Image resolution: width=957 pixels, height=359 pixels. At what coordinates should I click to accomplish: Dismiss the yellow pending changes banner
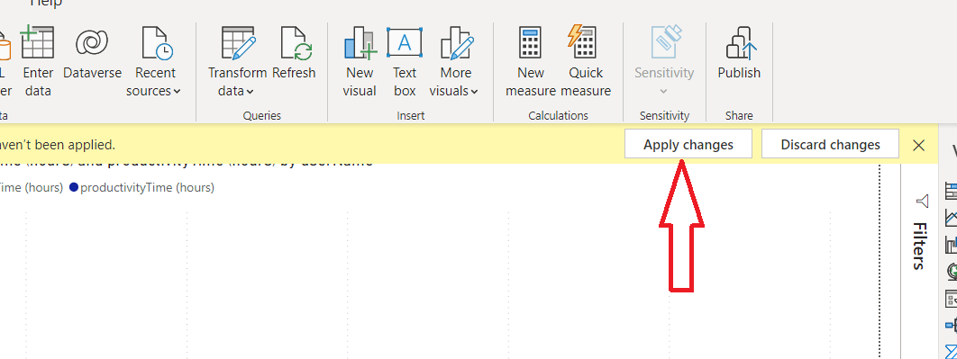(918, 145)
